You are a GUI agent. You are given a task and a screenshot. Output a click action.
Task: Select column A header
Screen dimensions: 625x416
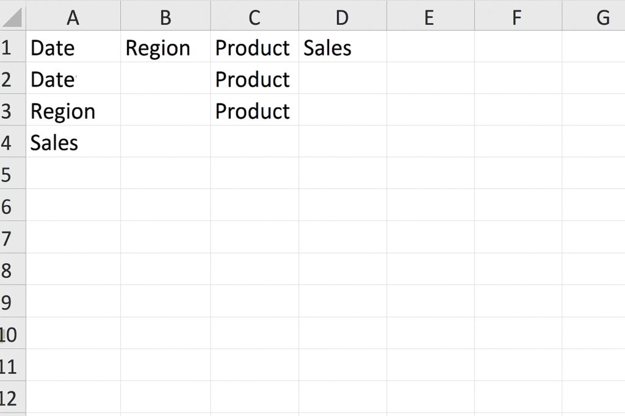[x=73, y=16]
